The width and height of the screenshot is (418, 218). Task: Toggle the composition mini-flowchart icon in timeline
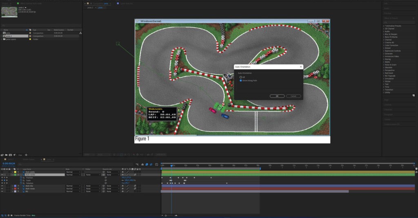click(x=137, y=165)
